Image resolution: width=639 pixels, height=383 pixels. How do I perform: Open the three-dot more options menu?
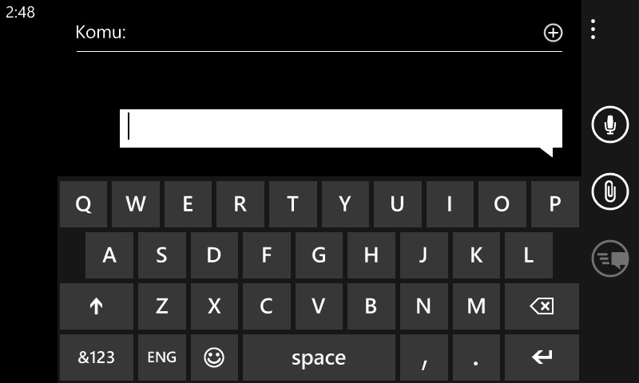coord(593,30)
